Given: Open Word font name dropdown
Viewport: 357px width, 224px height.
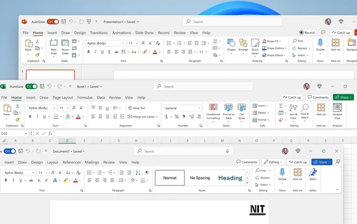Looking at the screenshot, I should tap(33, 173).
